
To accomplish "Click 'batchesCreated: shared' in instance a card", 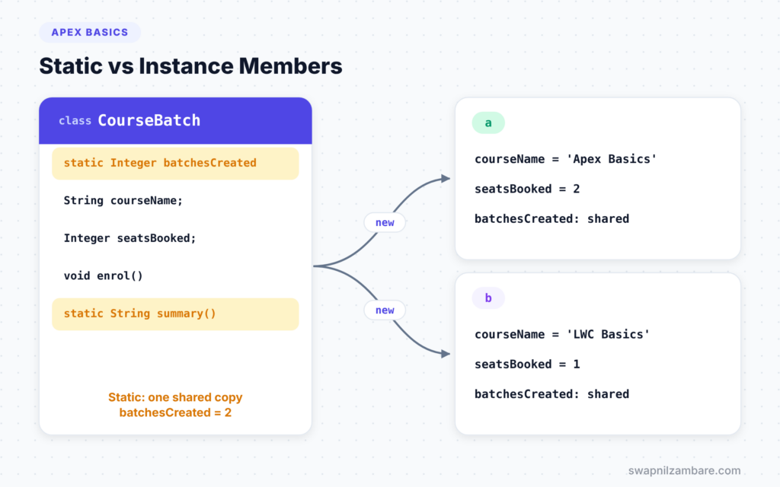I will pos(551,218).
